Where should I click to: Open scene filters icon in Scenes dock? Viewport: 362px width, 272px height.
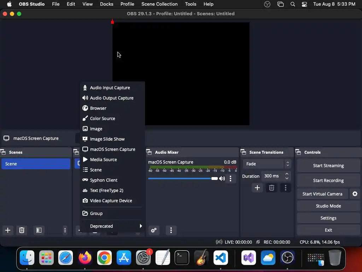pyautogui.click(x=39, y=230)
